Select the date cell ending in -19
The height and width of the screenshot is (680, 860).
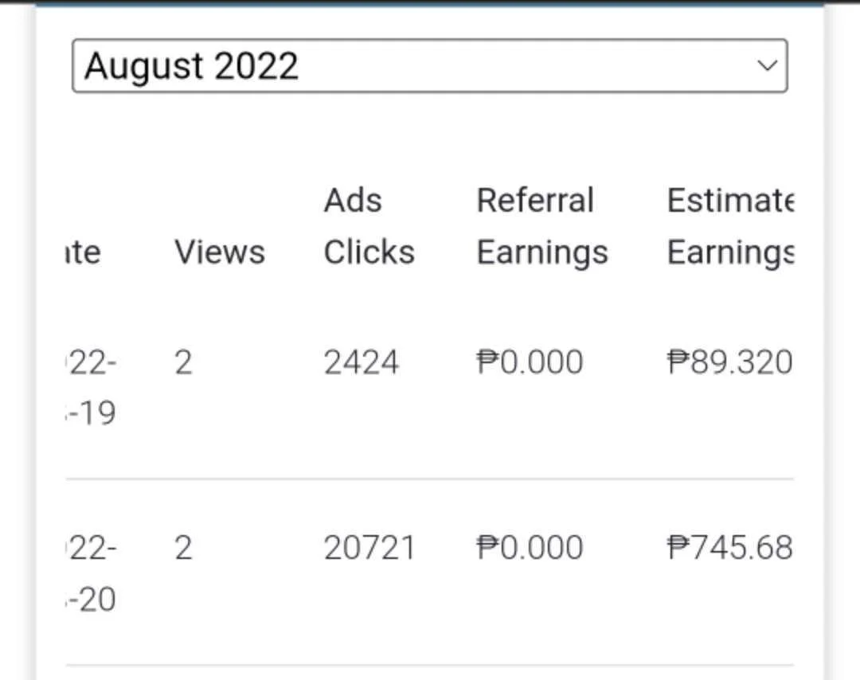point(91,388)
